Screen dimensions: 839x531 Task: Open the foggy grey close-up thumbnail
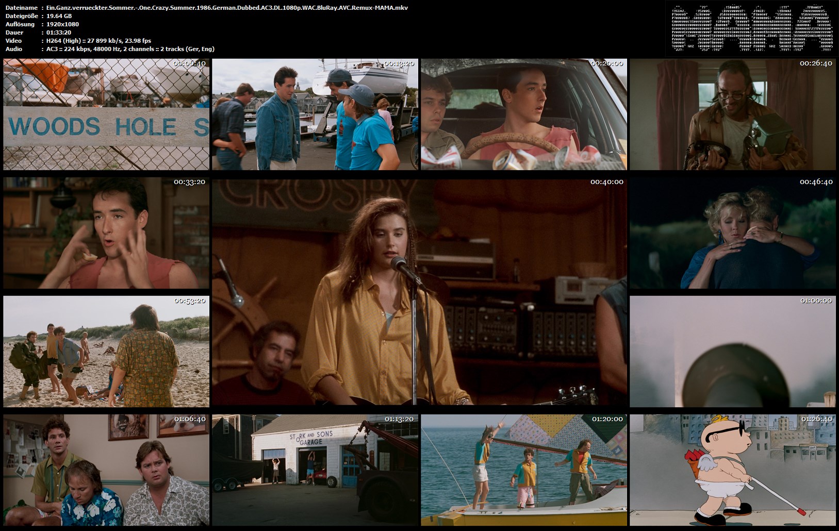click(x=733, y=352)
